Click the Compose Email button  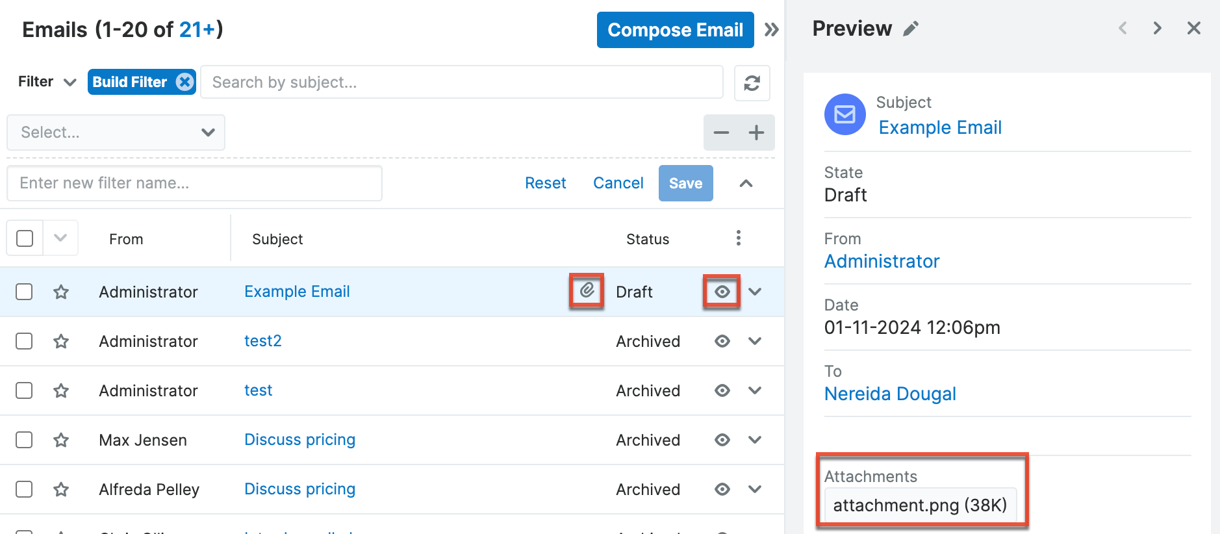tap(675, 30)
